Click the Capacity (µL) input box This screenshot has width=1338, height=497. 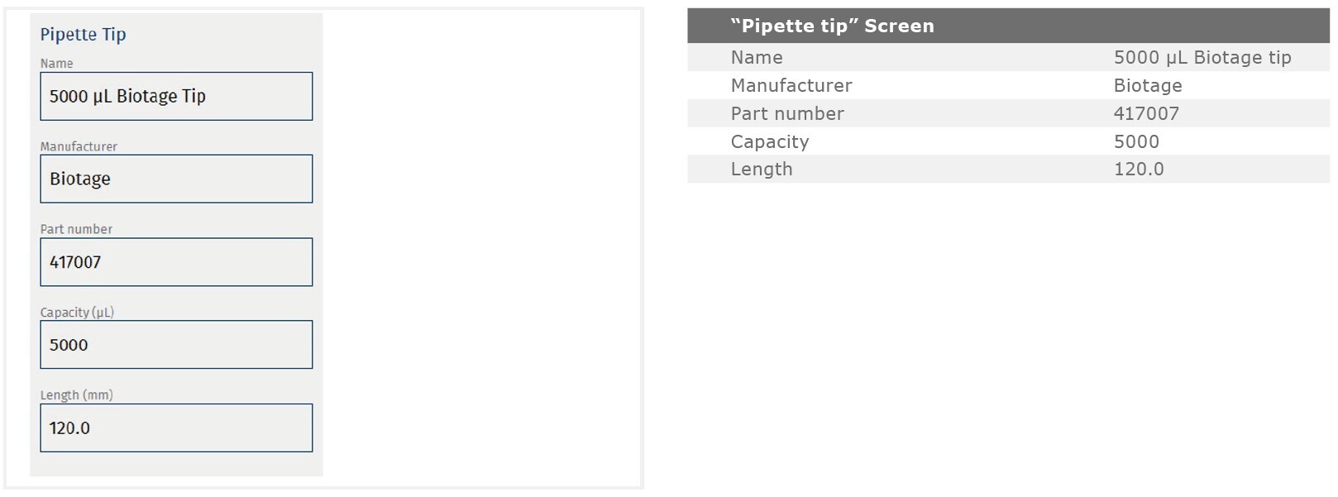tap(176, 345)
